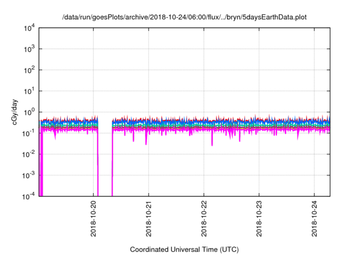
Task: Click the 2018-10-22 date tick label
Action: [204, 219]
